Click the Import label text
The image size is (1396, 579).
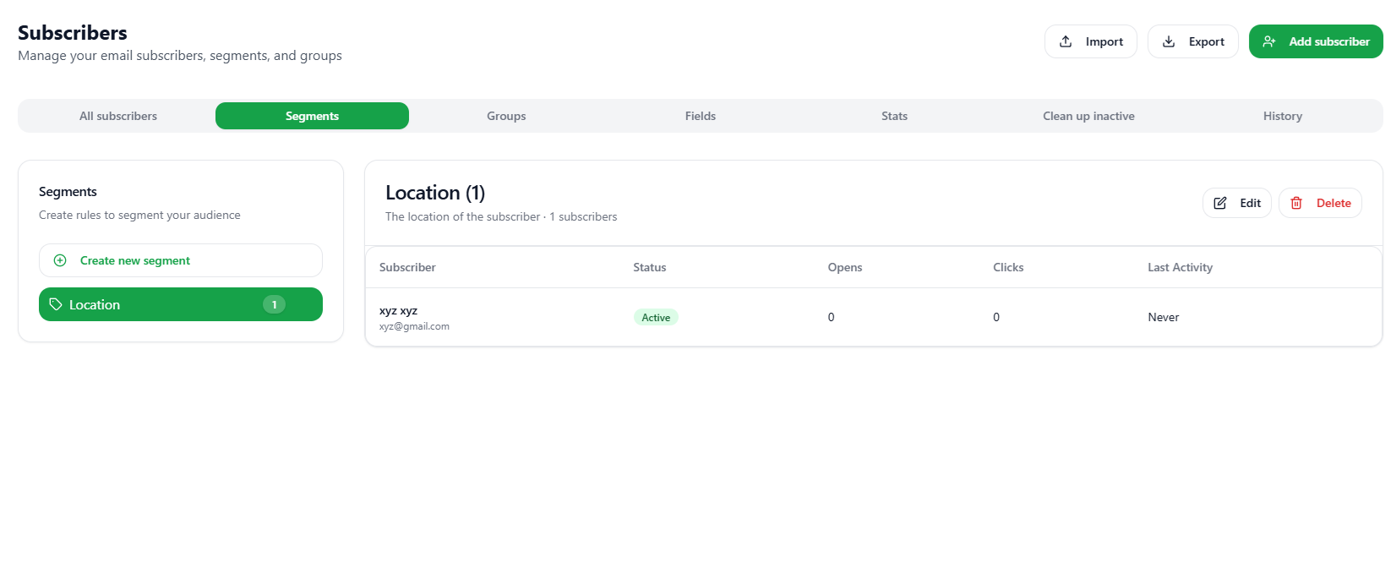[1104, 41]
